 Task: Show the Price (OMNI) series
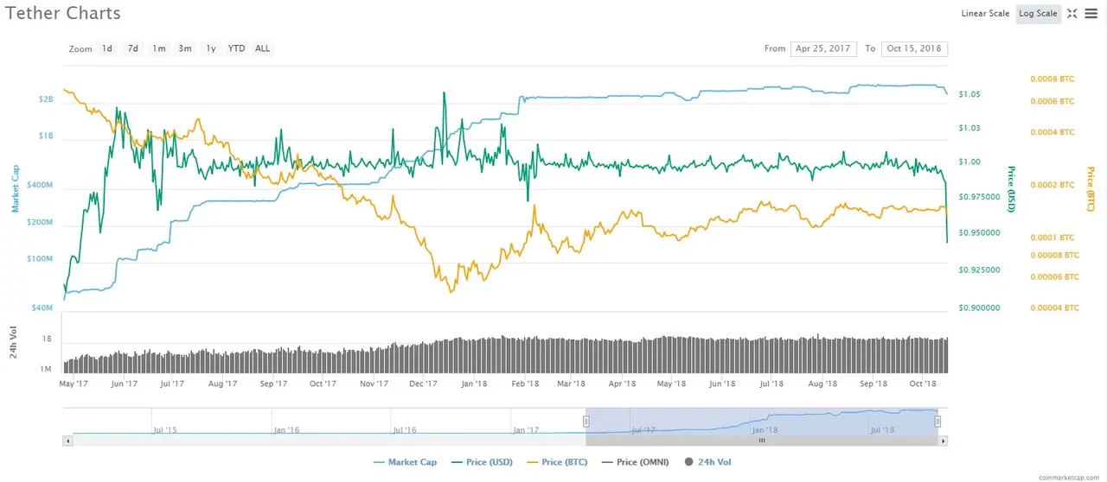click(x=638, y=462)
